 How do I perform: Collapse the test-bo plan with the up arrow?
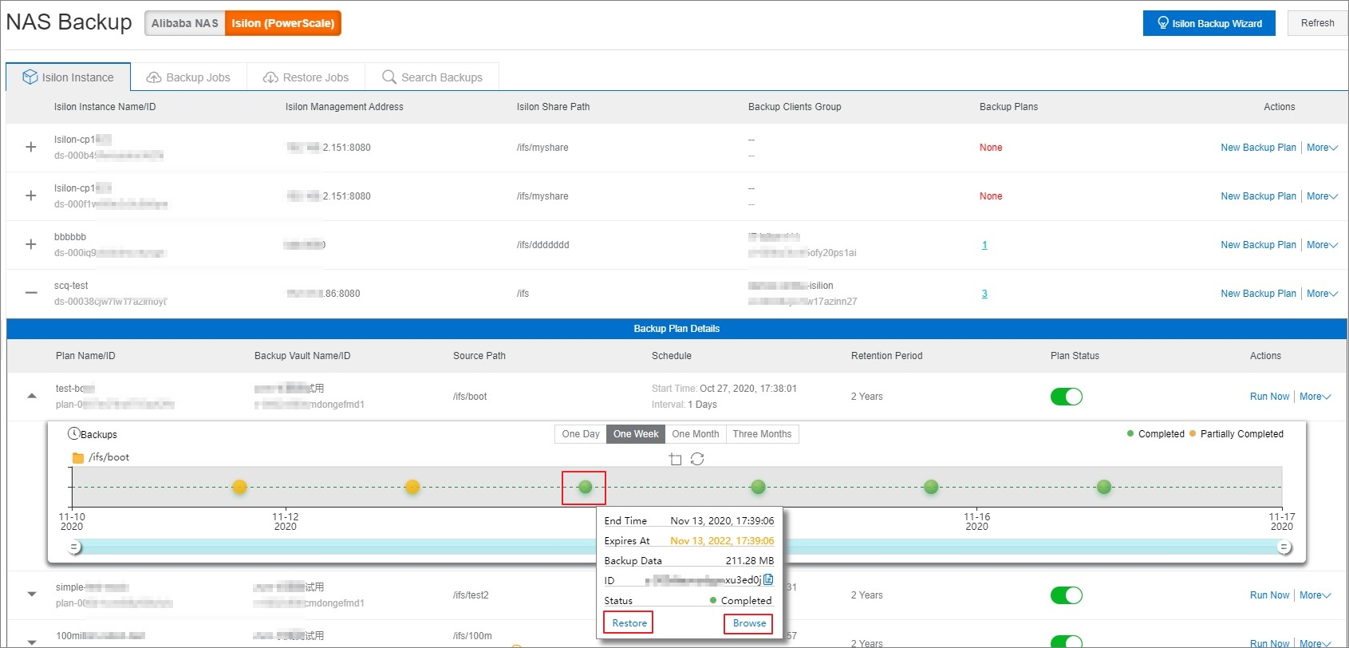click(x=32, y=396)
